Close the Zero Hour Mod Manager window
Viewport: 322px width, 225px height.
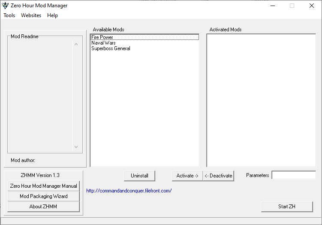(x=312, y=6)
